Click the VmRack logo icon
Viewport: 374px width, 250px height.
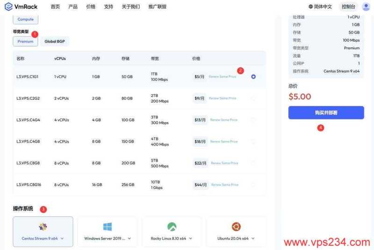8,7
